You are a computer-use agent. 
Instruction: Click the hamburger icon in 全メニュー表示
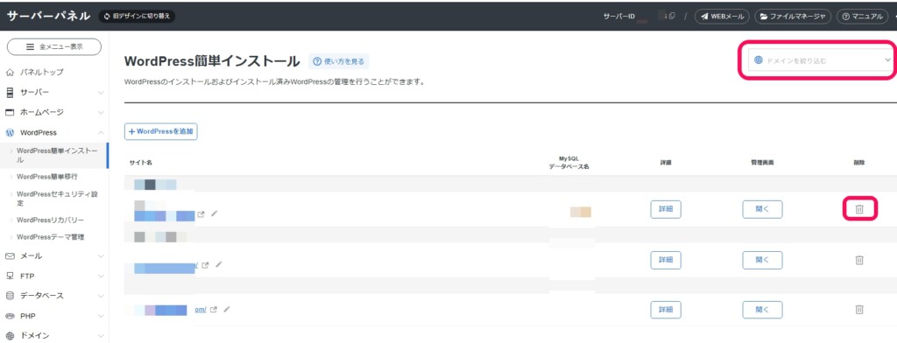[31, 47]
